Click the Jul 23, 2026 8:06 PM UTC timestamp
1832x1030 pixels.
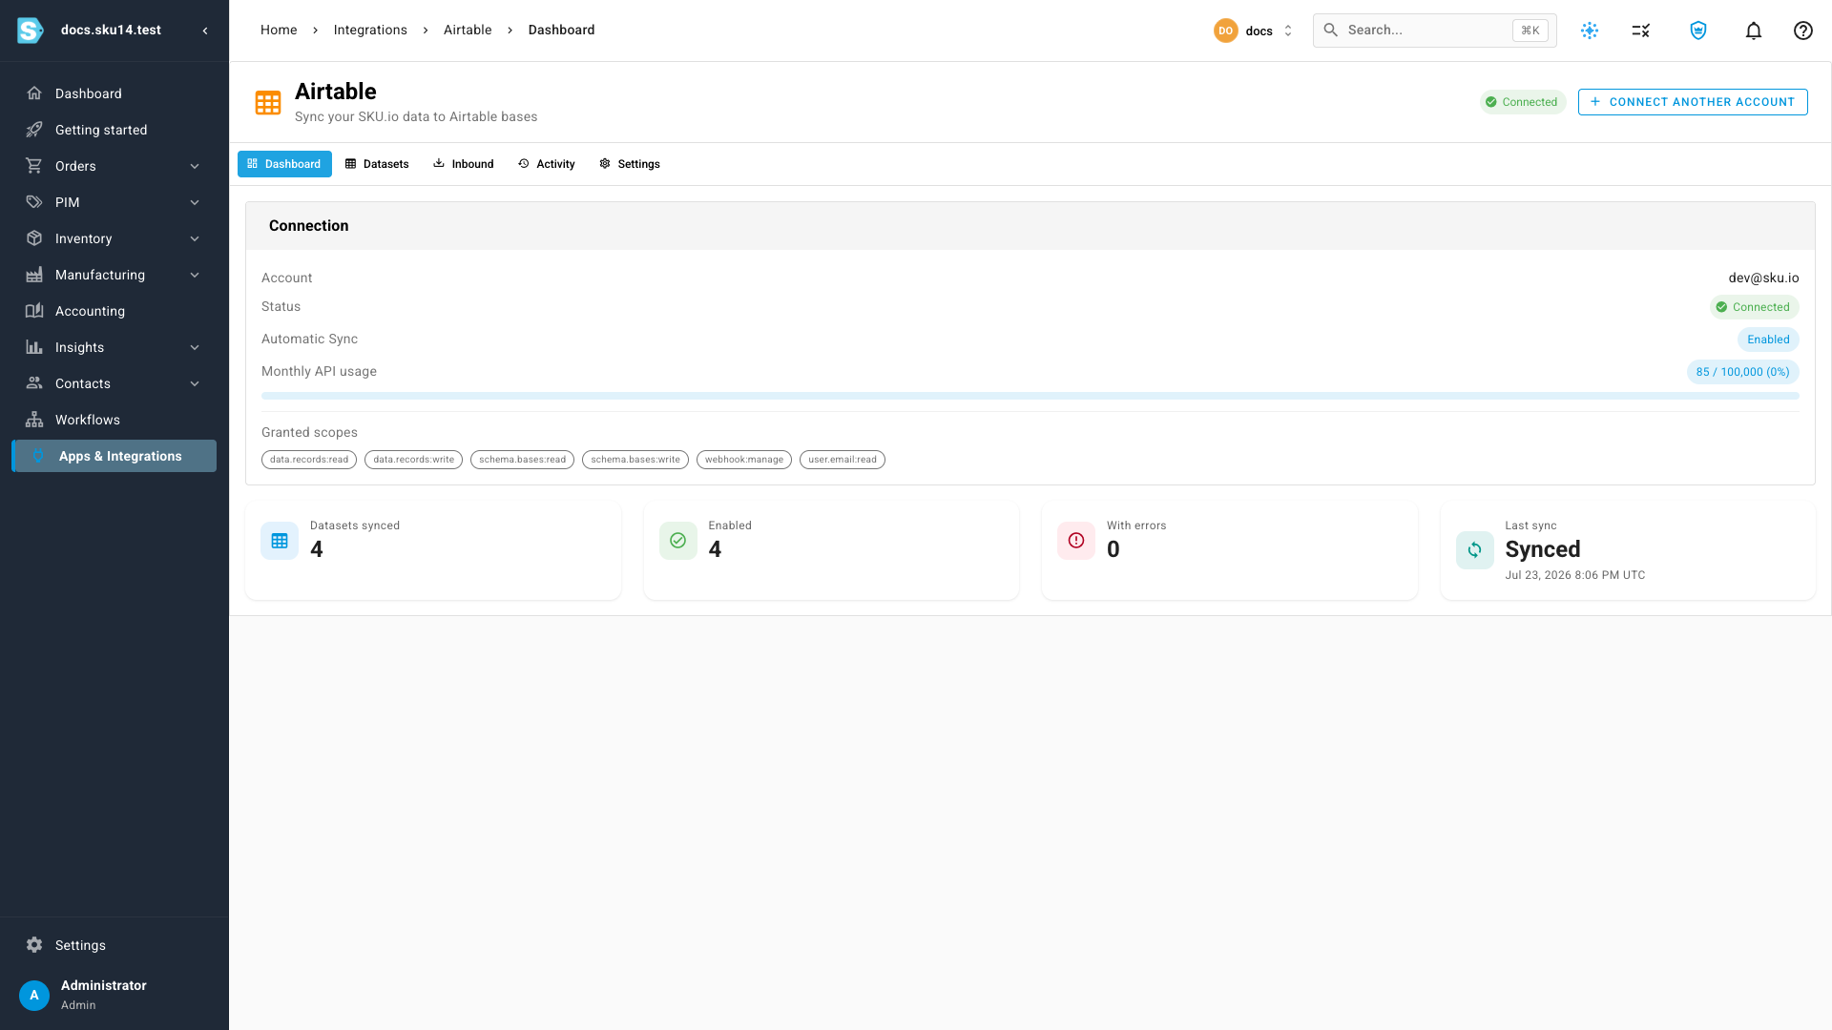pos(1575,575)
